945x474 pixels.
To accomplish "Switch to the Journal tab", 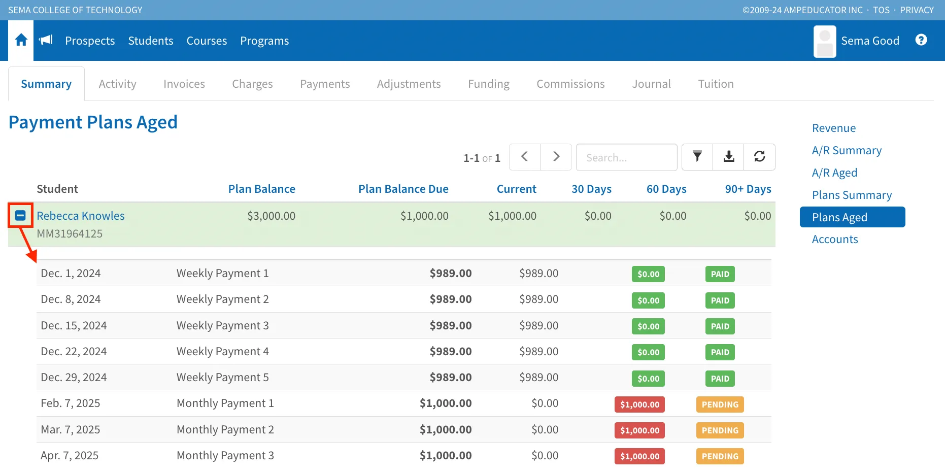I will [x=651, y=84].
